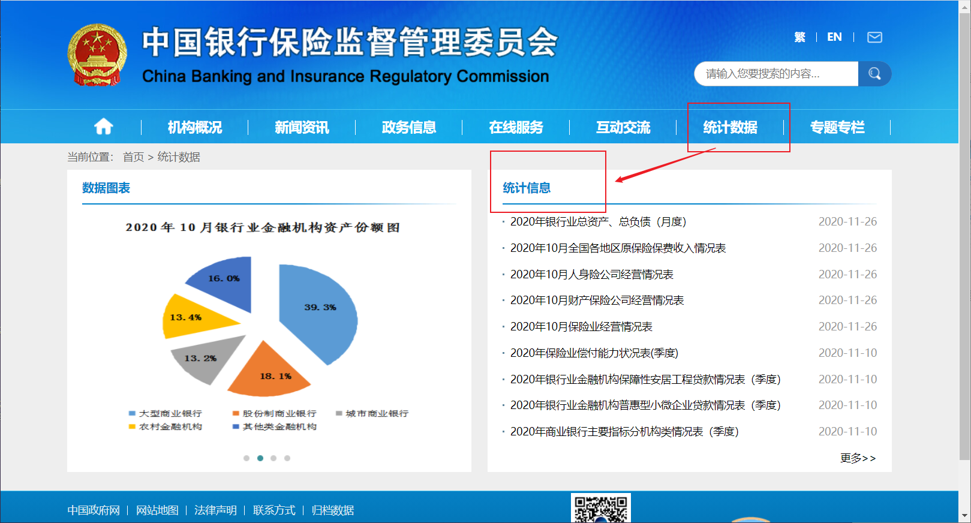Click 城市商业银行 legend color swatch
971x523 pixels.
[x=339, y=413]
